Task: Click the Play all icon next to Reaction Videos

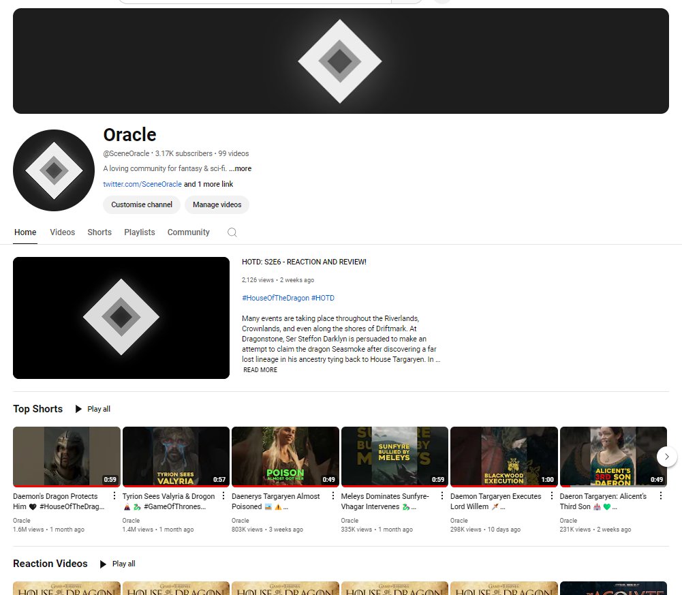Action: (104, 564)
